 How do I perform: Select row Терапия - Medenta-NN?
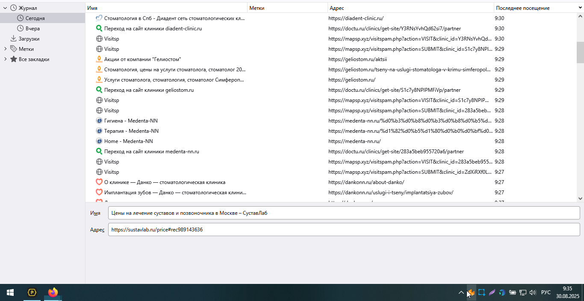pos(331,131)
